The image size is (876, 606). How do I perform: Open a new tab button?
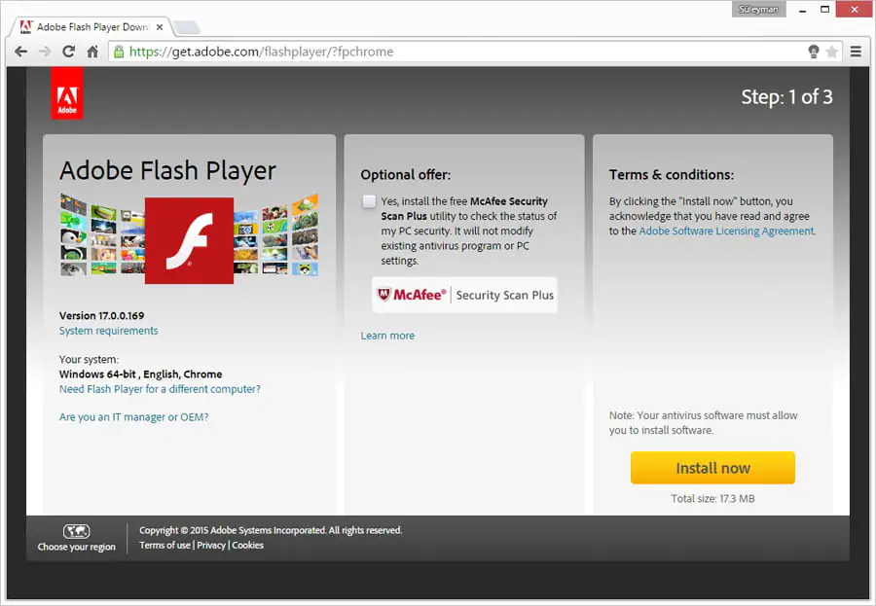point(186,26)
